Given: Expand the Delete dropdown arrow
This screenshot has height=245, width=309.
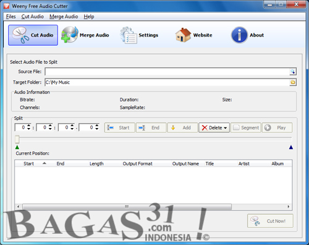Looking at the screenshot, I should [x=226, y=128].
